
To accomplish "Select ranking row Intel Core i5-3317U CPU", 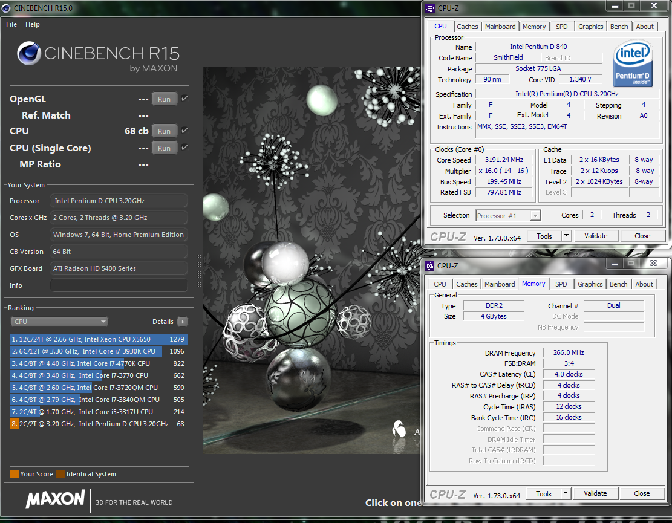I will [98, 412].
